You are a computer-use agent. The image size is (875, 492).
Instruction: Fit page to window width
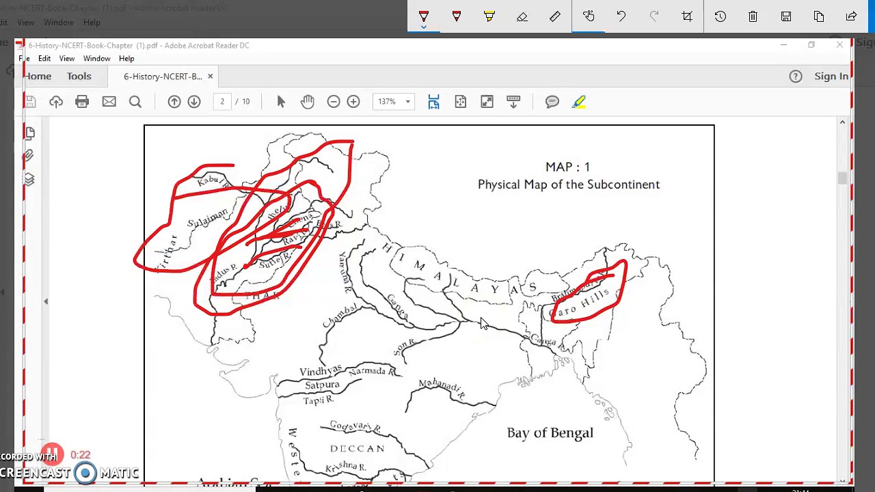(433, 102)
